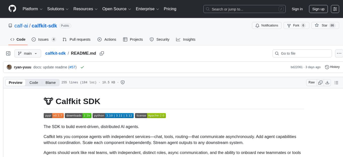This screenshot has height=157, width=343.
Task: Check the commit status check mark
Action: point(82,67)
